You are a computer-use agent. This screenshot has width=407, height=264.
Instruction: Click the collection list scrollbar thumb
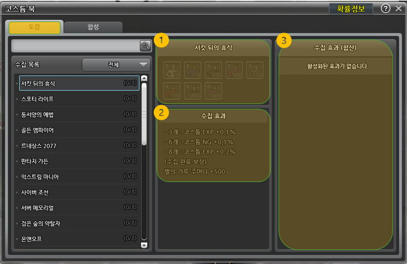coord(144,114)
